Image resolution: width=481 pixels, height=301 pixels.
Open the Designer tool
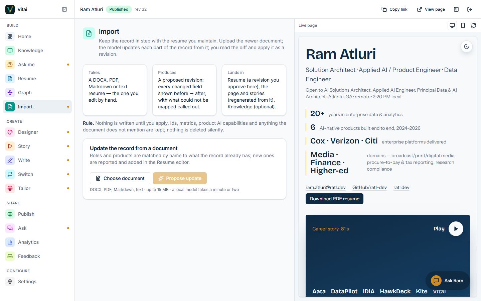pyautogui.click(x=37, y=132)
